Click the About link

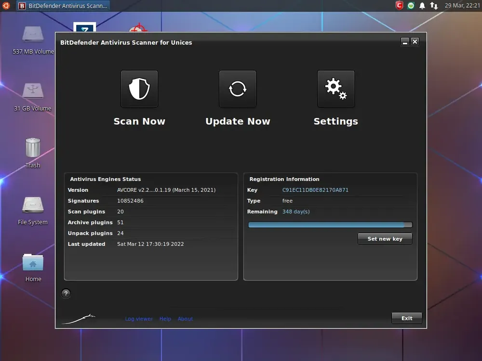click(185, 319)
